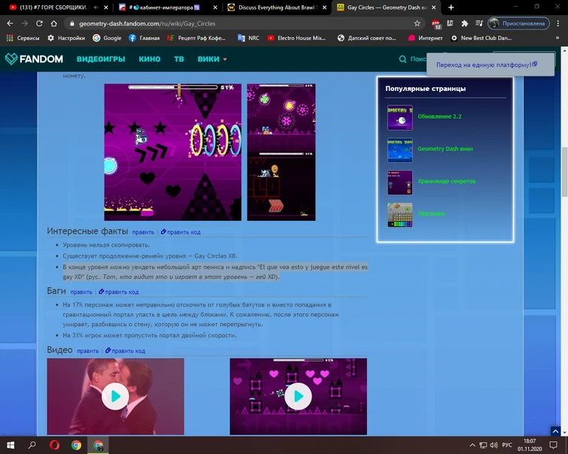Open the Windows Start menu
Screen dimensions: 568x454
coord(10,445)
